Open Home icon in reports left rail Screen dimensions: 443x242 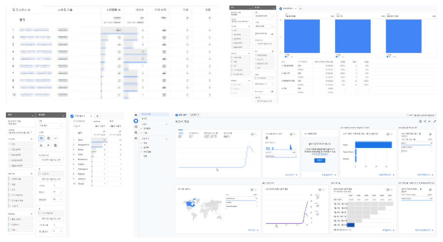click(x=136, y=115)
